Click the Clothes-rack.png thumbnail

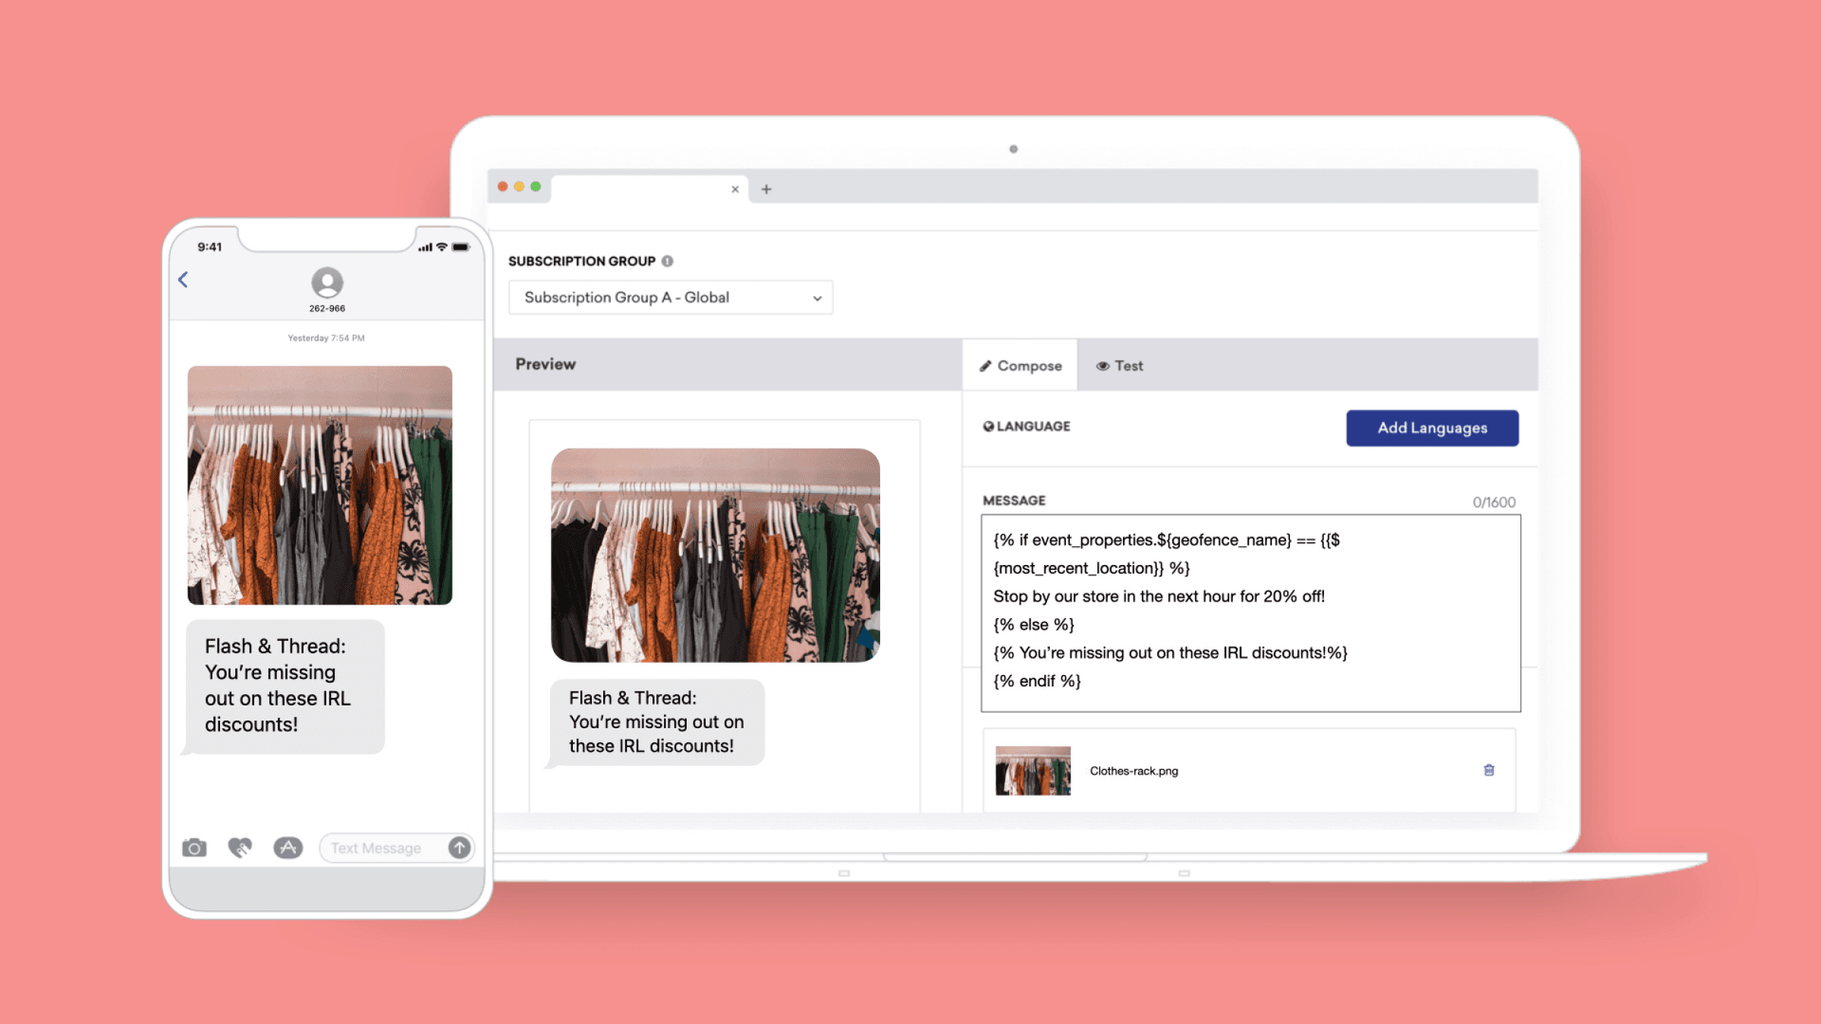[1033, 771]
